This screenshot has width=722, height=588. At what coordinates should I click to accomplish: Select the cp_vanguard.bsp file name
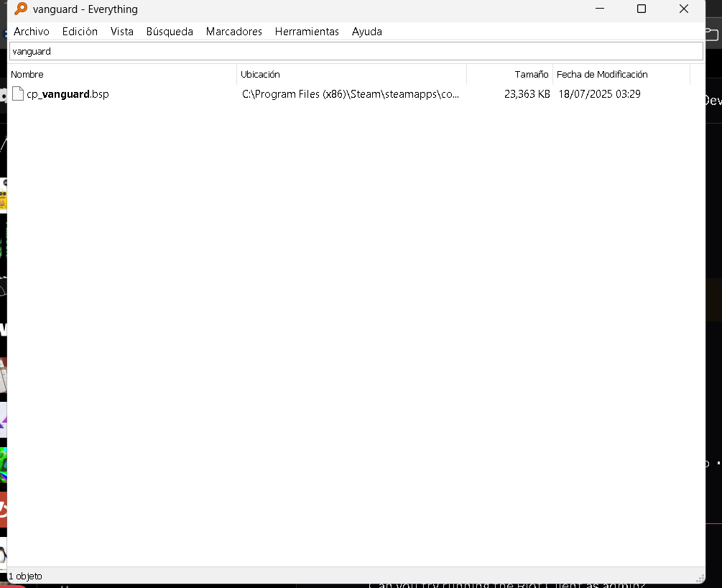68,94
